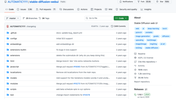Open the localizations folder icon

[x=8, y=72]
